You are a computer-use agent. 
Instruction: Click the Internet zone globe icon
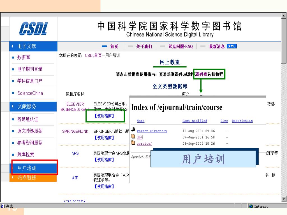251,206
